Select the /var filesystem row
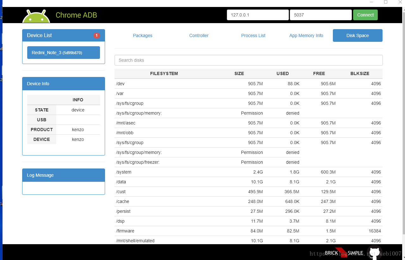 [x=249, y=93]
